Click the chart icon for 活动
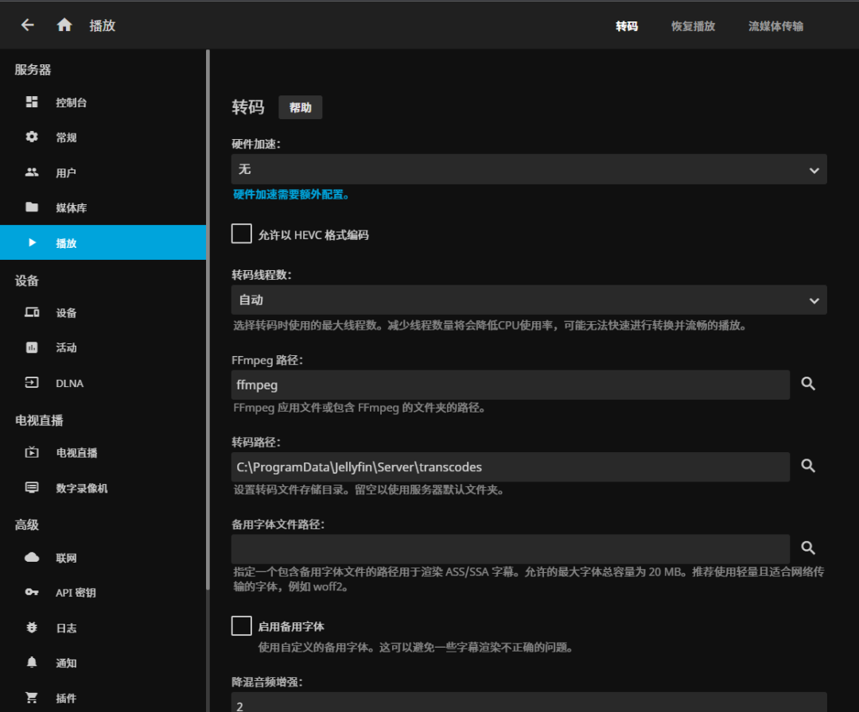859x712 pixels. 32,347
